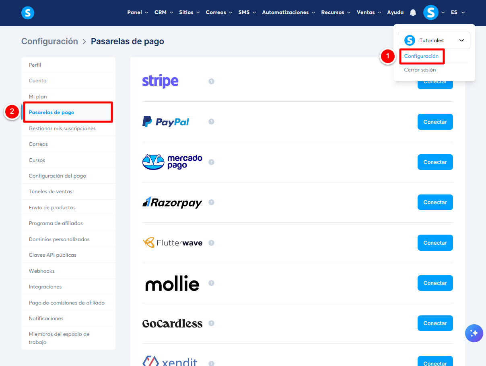Connect Flutterwave with Conectar button
Viewport: 486px width, 366px height.
435,243
